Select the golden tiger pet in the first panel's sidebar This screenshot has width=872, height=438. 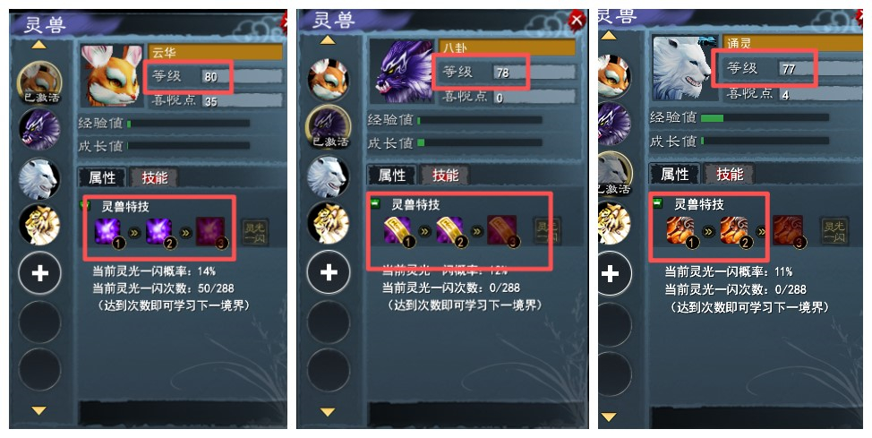coord(39,225)
